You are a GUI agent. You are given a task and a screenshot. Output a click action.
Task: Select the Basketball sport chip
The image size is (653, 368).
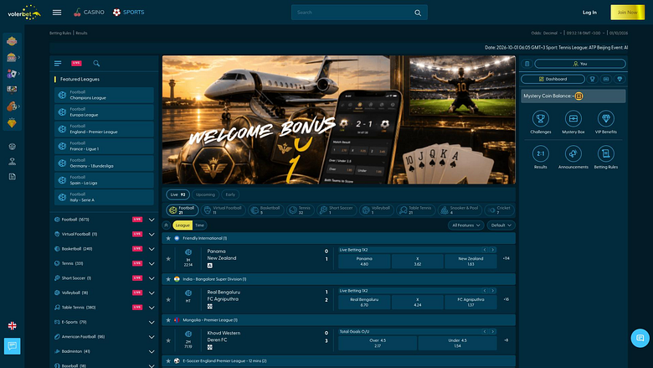point(266,210)
